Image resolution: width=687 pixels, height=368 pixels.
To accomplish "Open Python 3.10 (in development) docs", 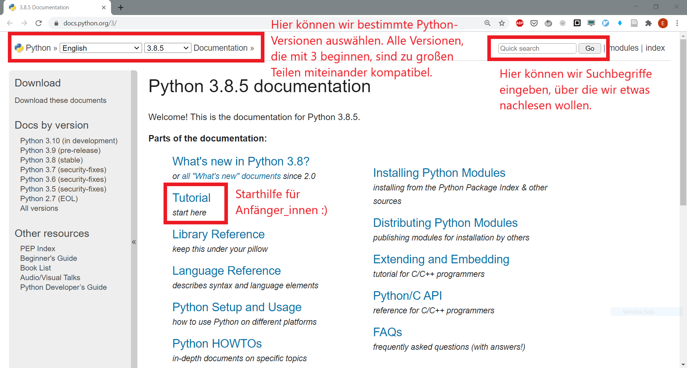I will (69, 141).
